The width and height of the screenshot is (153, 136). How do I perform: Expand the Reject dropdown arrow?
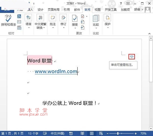click(x=87, y=17)
